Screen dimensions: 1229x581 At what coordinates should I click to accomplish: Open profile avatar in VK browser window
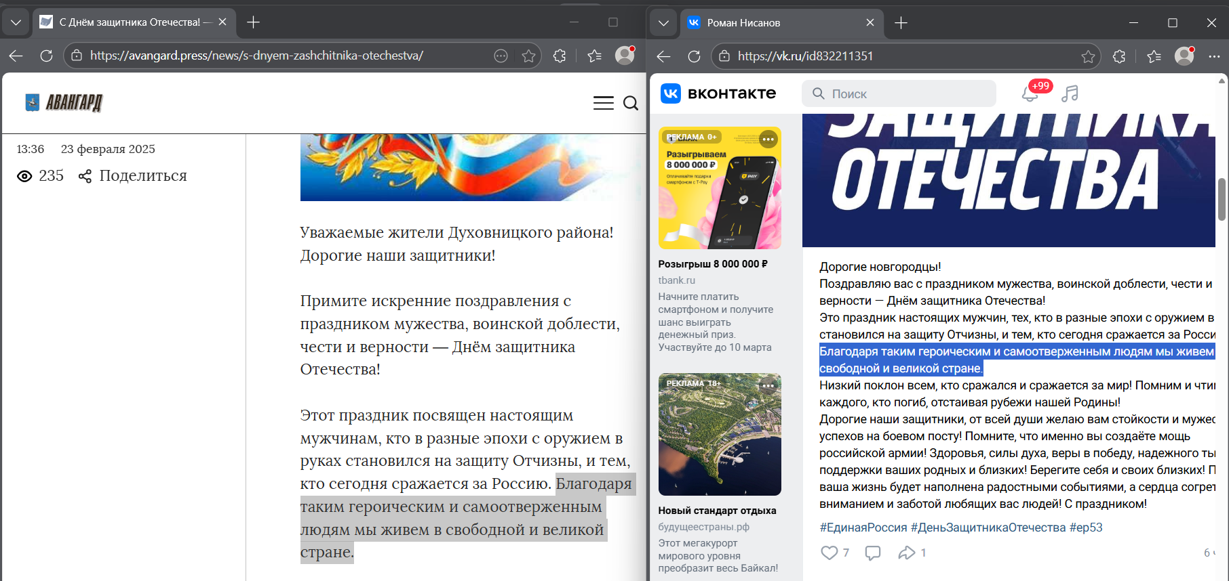coord(1184,56)
